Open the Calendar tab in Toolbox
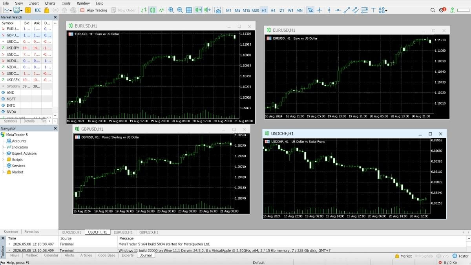Image resolution: width=471 pixels, height=265 pixels. [51, 255]
